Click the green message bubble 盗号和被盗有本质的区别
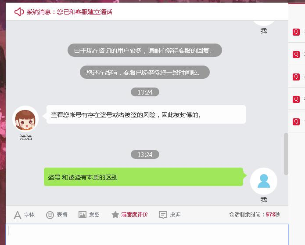 144,177
